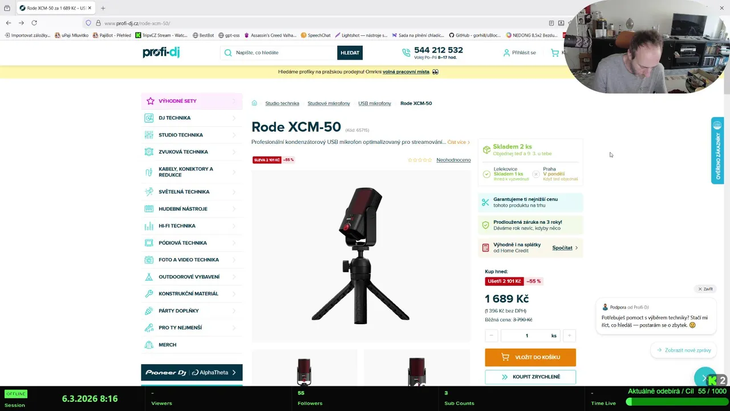The width and height of the screenshot is (730, 411).
Task: Click the Pro ty nejmenší icon
Action: tap(149, 328)
